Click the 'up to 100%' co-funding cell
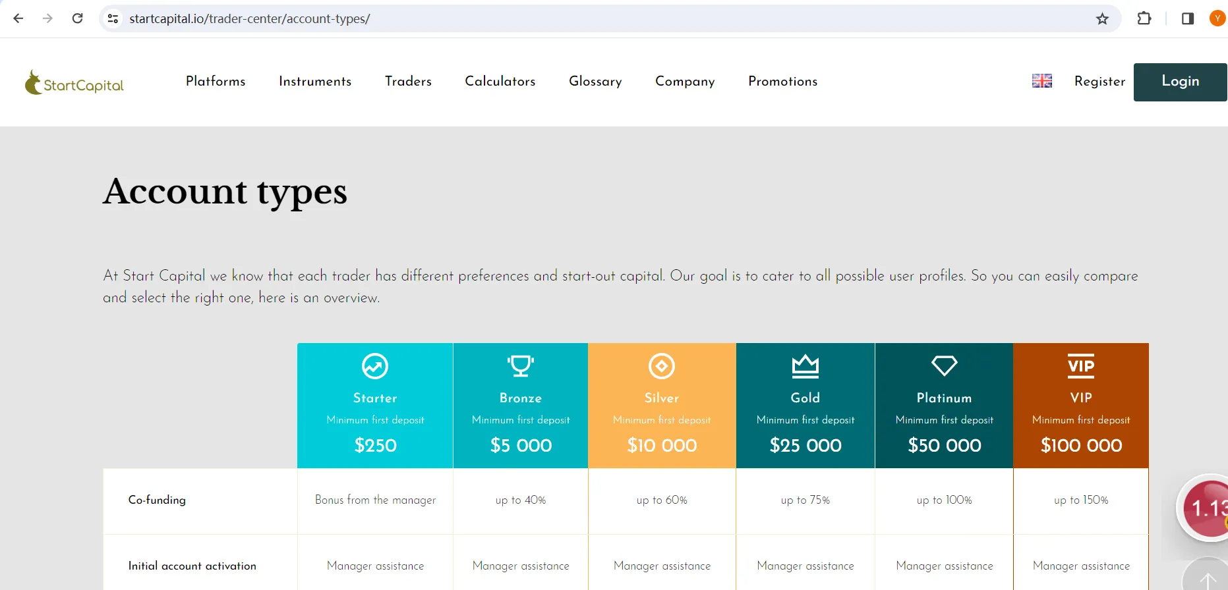 (945, 500)
